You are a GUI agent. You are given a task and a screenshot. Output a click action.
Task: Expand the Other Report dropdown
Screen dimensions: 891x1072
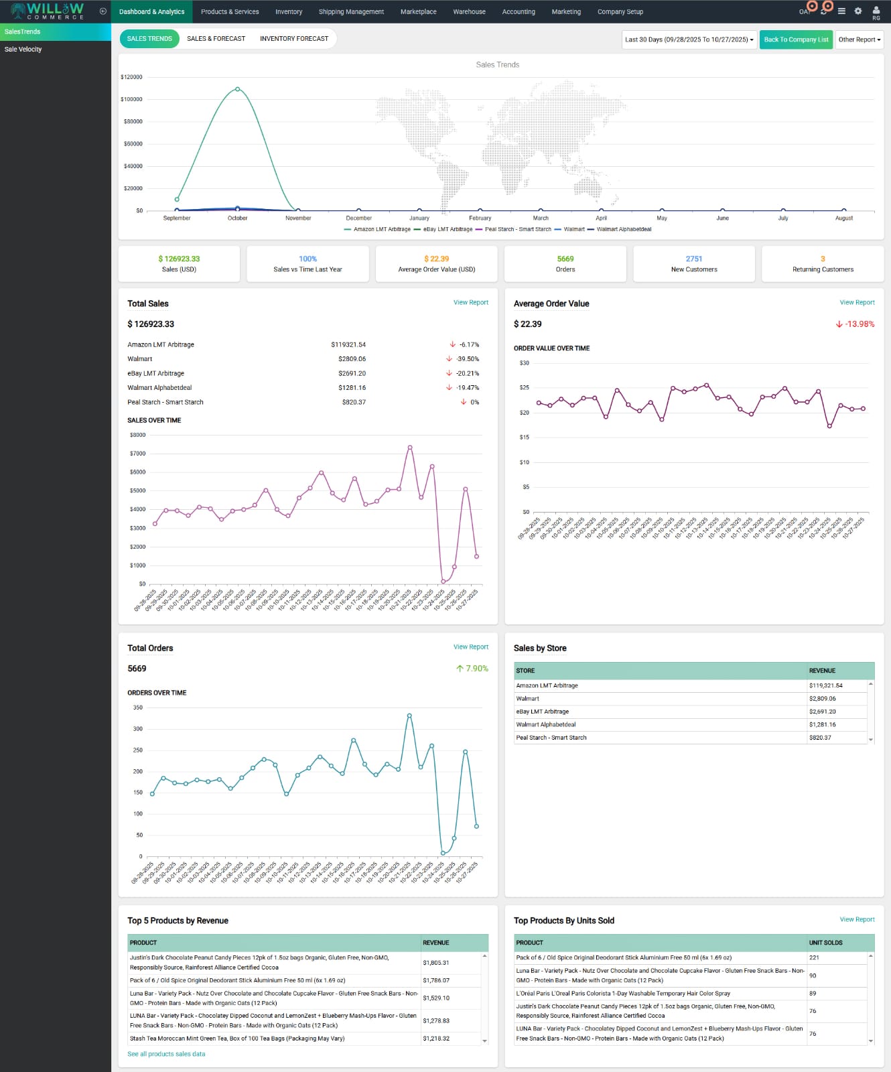click(860, 40)
